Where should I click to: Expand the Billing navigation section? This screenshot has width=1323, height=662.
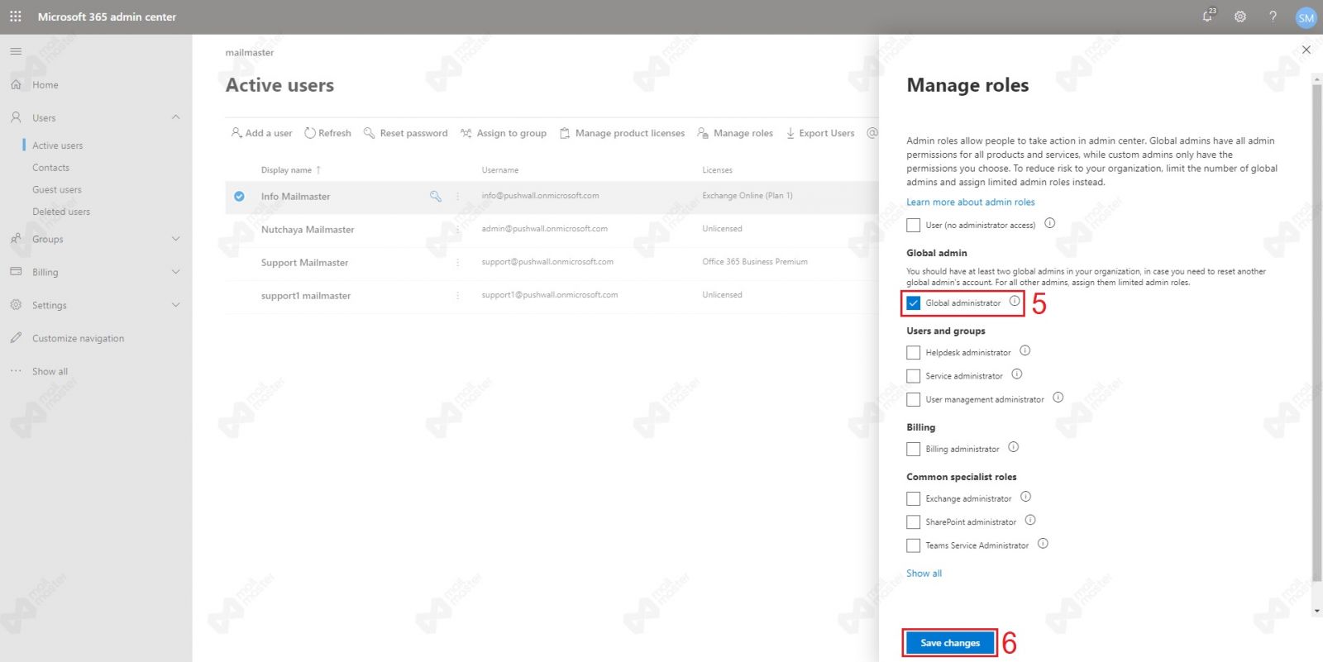175,272
